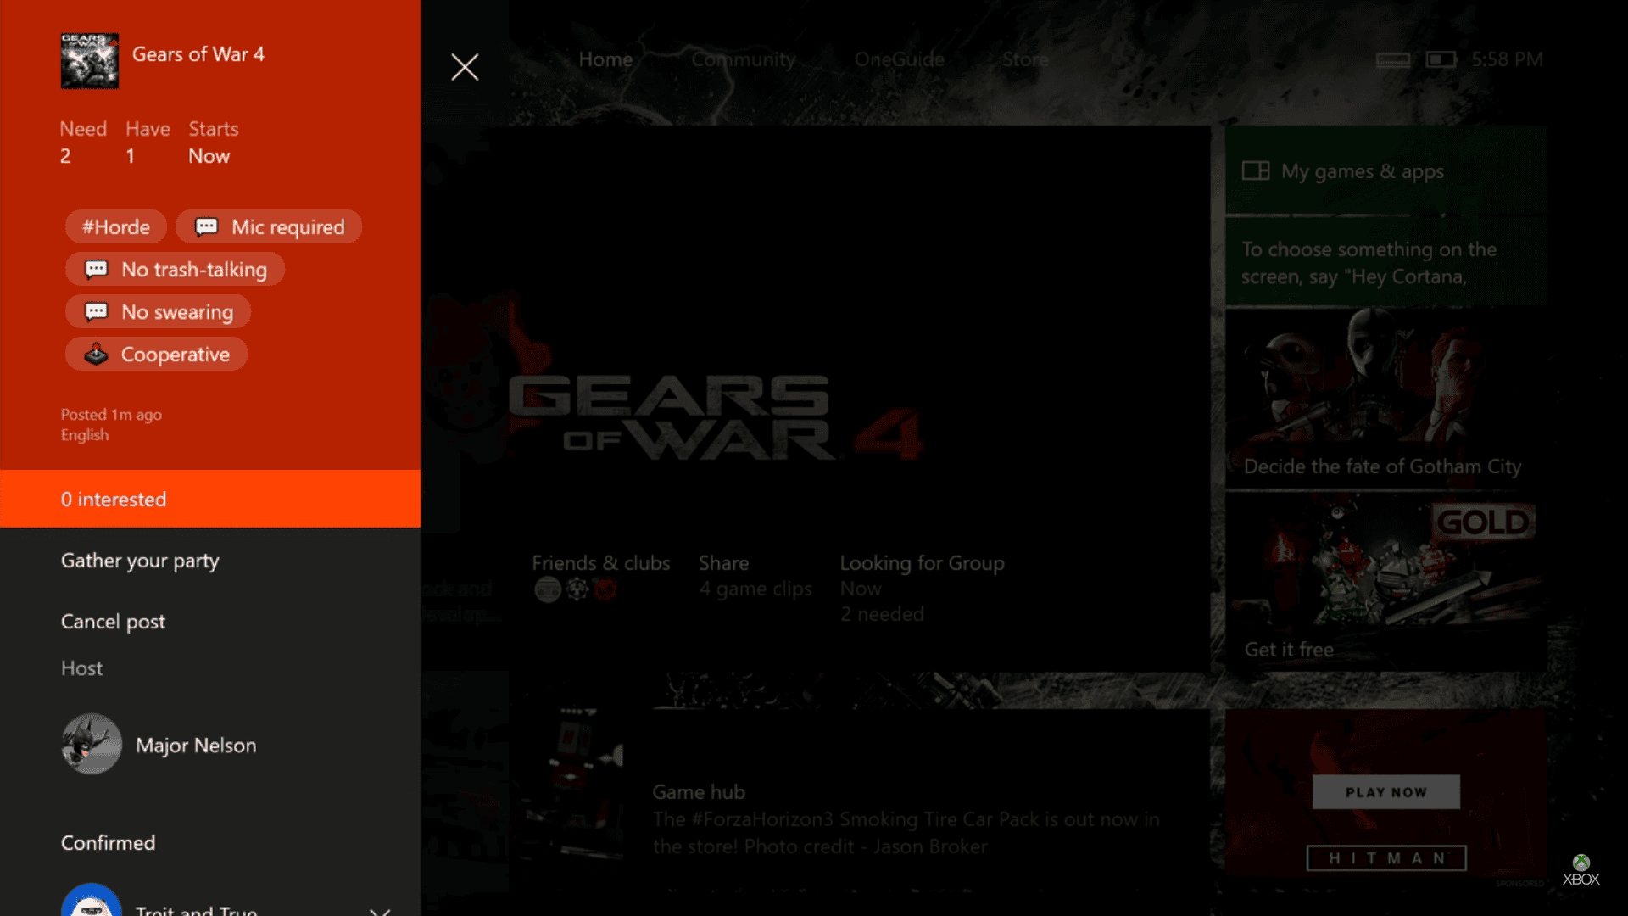Open the 0 interested list
This screenshot has height=916, width=1628.
[210, 499]
